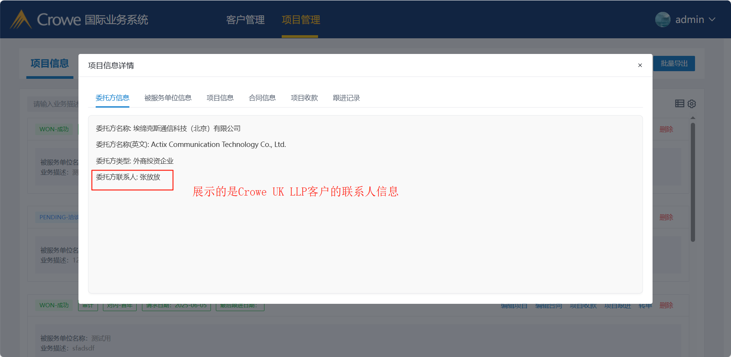Select the 委托方信息 tab
Image resolution: width=731 pixels, height=357 pixels.
113,98
